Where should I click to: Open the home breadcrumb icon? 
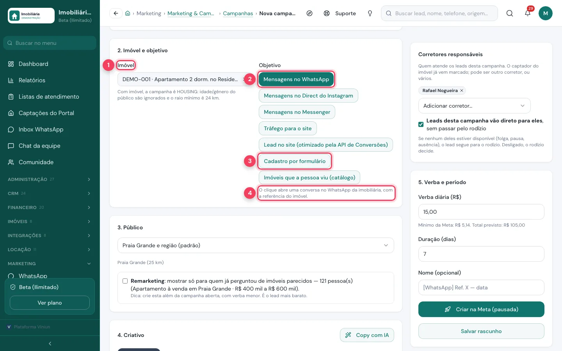(x=128, y=13)
